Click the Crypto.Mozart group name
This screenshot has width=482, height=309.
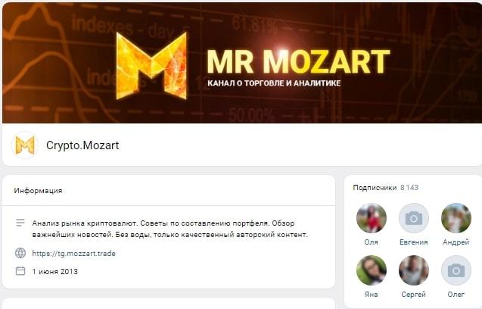click(82, 145)
